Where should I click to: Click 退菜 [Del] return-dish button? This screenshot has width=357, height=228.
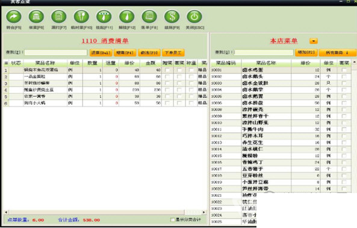click(101, 53)
